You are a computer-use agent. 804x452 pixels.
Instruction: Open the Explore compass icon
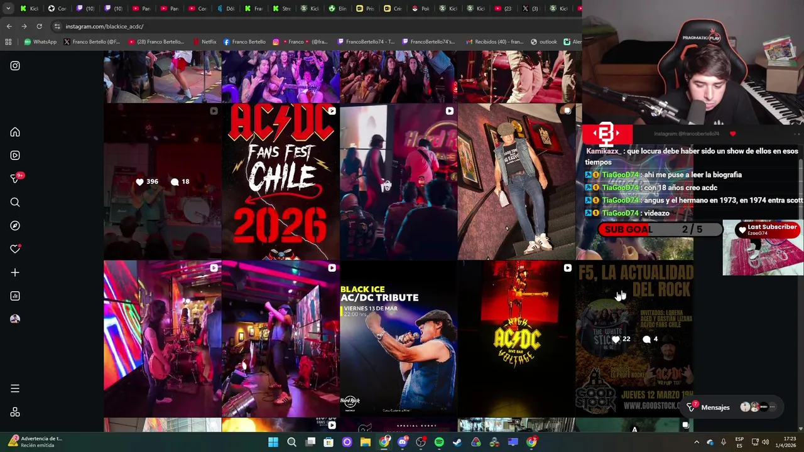pyautogui.click(x=15, y=225)
